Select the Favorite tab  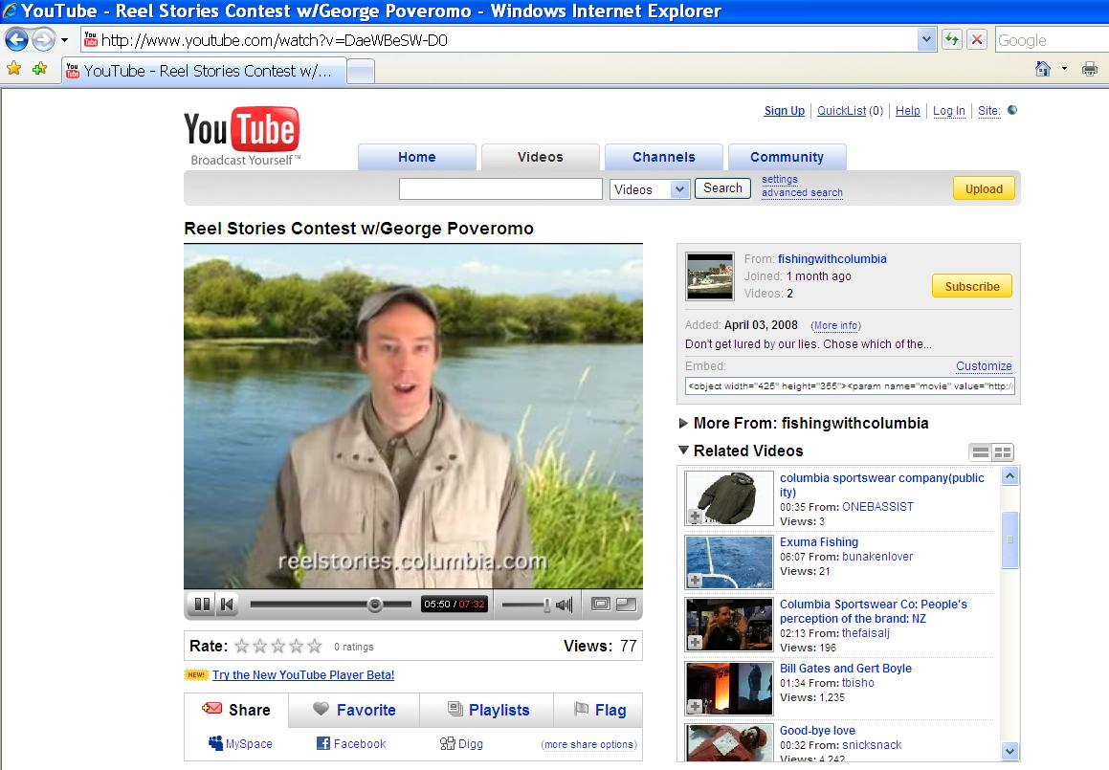pos(354,710)
